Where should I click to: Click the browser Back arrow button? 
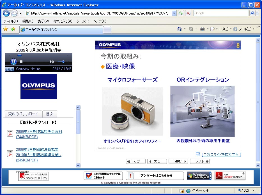[x=6, y=13]
